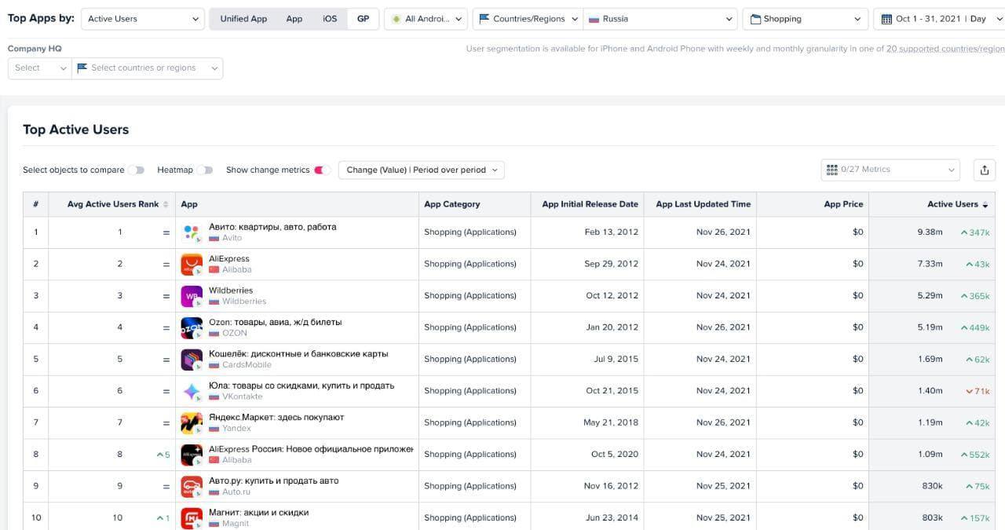
Task: Click the Avito app icon
Action: [192, 232]
